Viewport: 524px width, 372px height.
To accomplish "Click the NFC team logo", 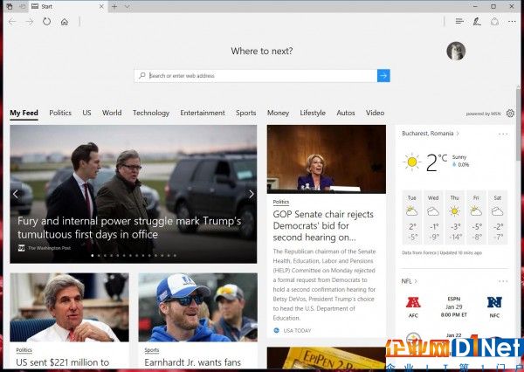I will pos(494,302).
